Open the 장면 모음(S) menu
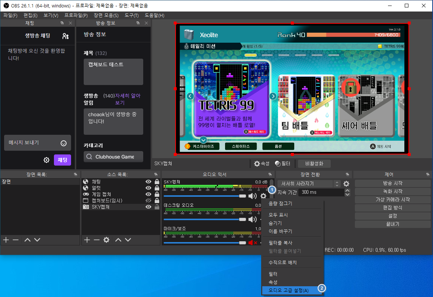433x297 pixels. click(x=106, y=16)
